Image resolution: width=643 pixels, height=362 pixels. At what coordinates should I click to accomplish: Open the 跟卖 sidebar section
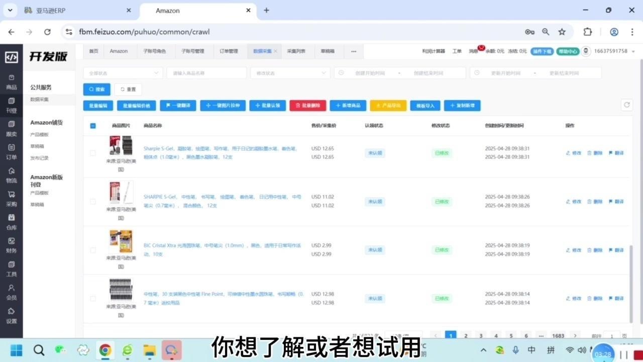coord(11,129)
